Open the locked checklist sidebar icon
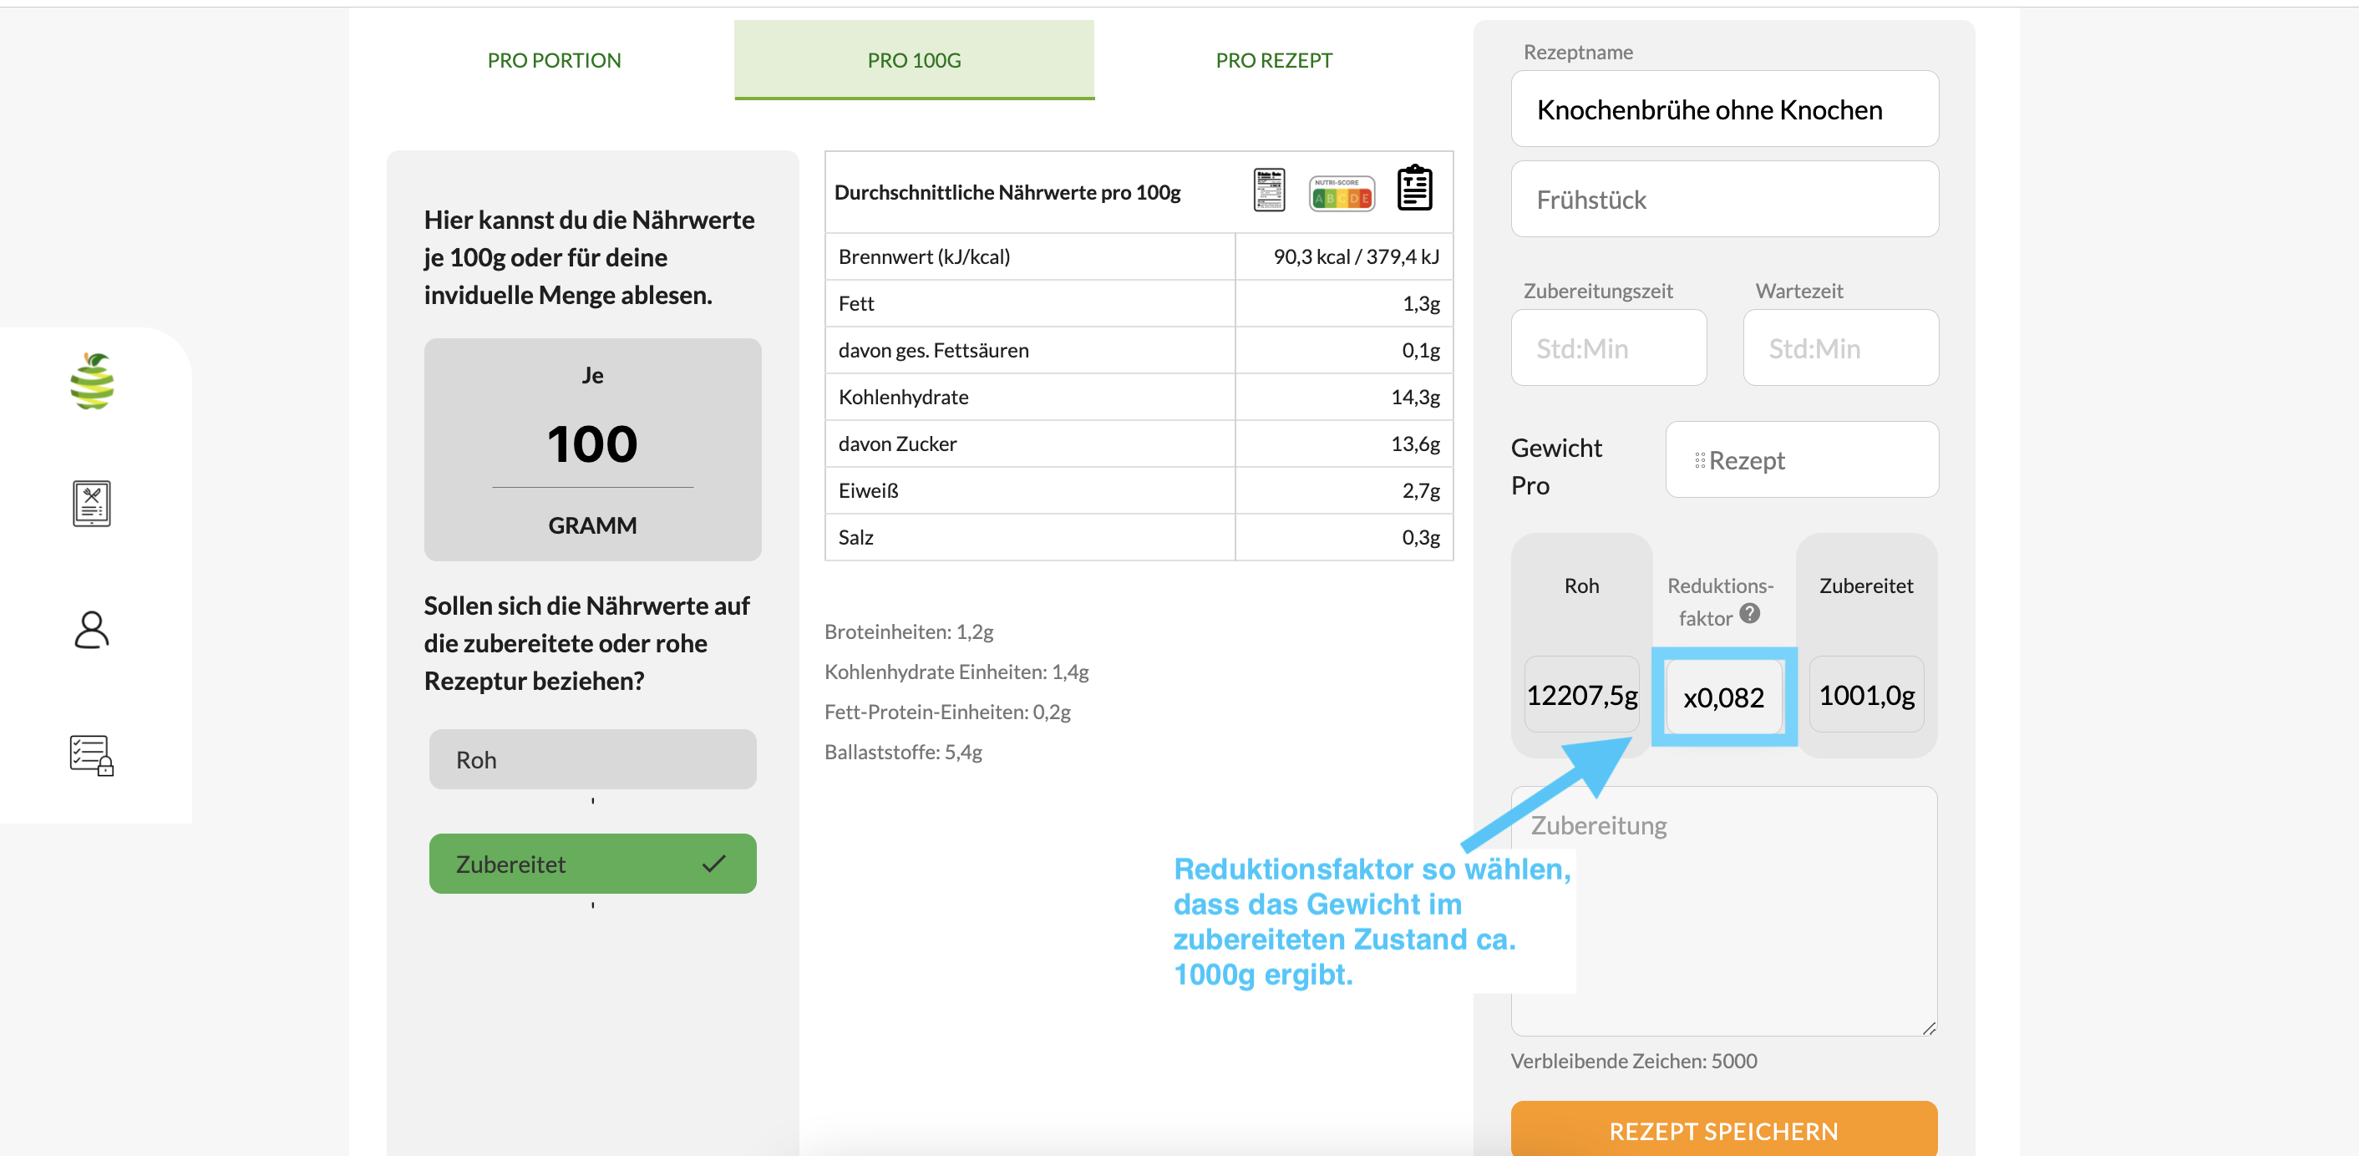The image size is (2359, 1156). (x=92, y=755)
